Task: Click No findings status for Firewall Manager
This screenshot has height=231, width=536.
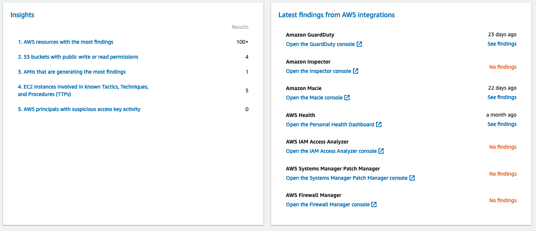Action: point(503,200)
